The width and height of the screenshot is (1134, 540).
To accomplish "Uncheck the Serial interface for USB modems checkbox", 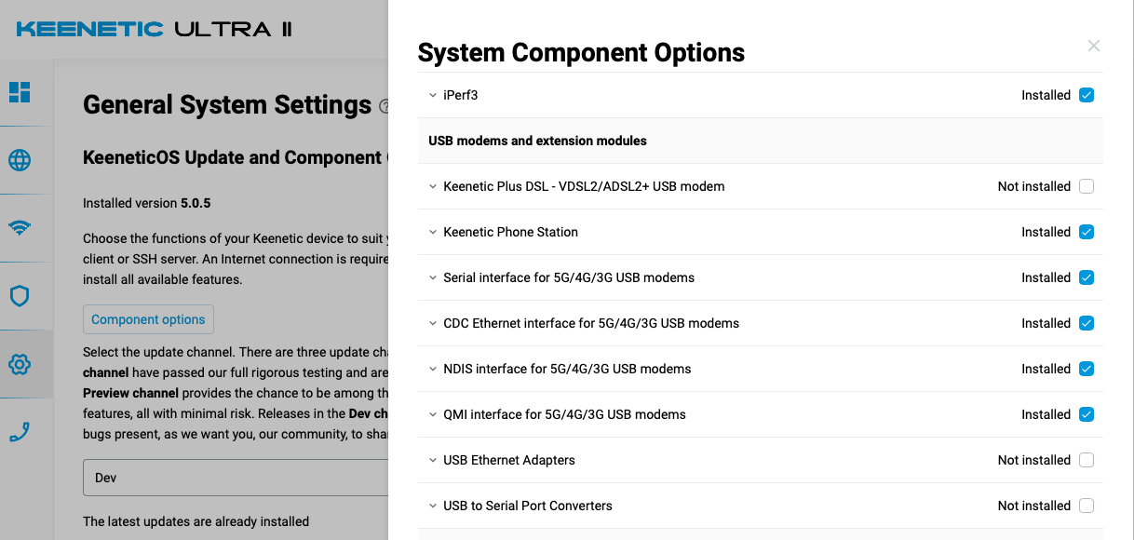I will pyautogui.click(x=1087, y=277).
